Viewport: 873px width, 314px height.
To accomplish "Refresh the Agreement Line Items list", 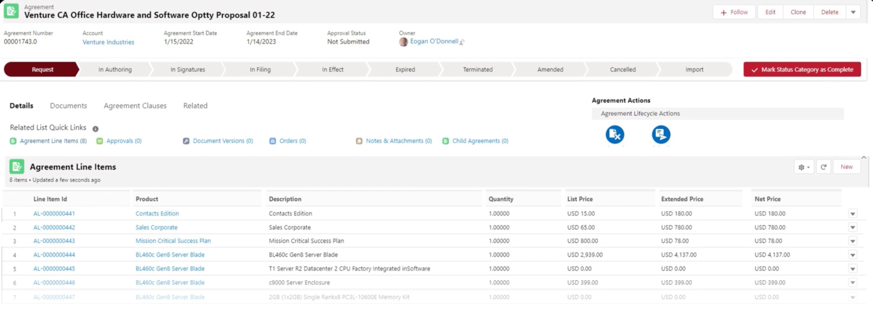I will (x=823, y=167).
